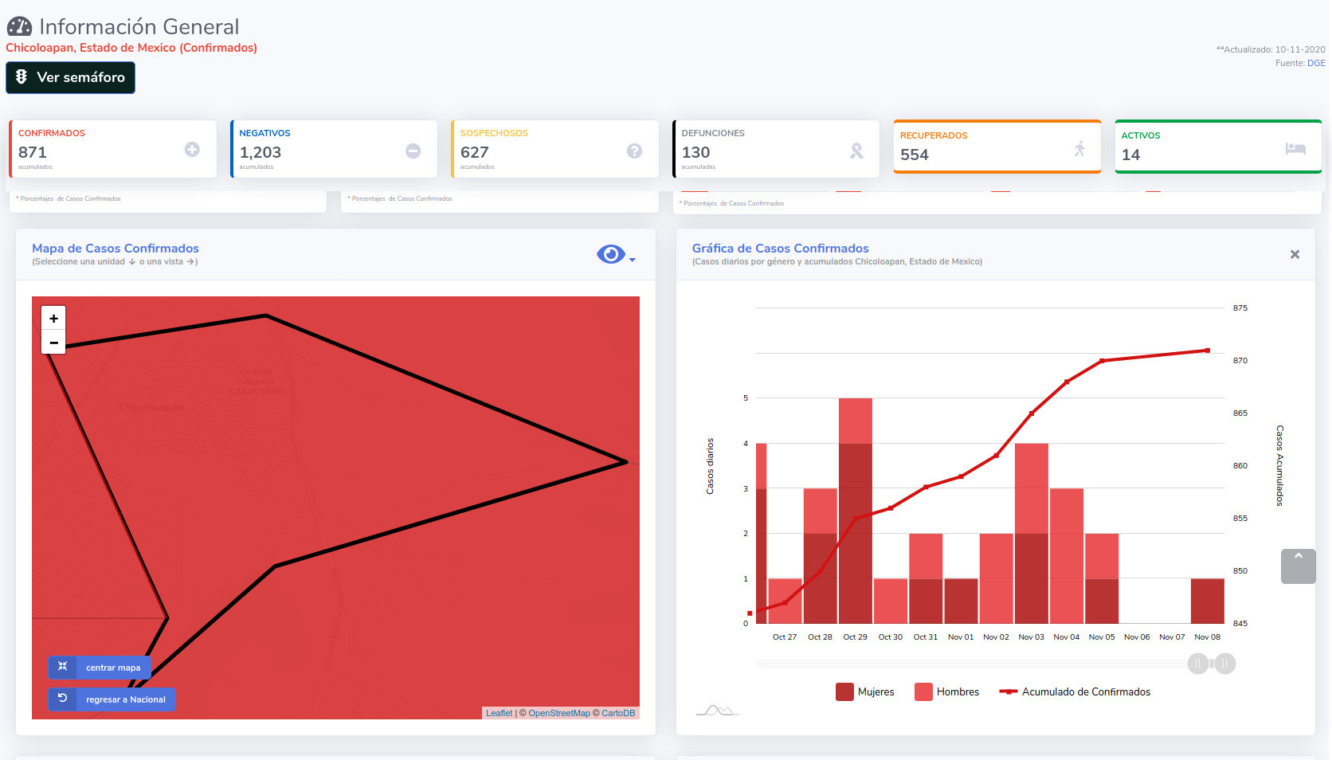1332x760 pixels.
Task: Click the Nov 03 bar in the chart
Action: click(1032, 533)
